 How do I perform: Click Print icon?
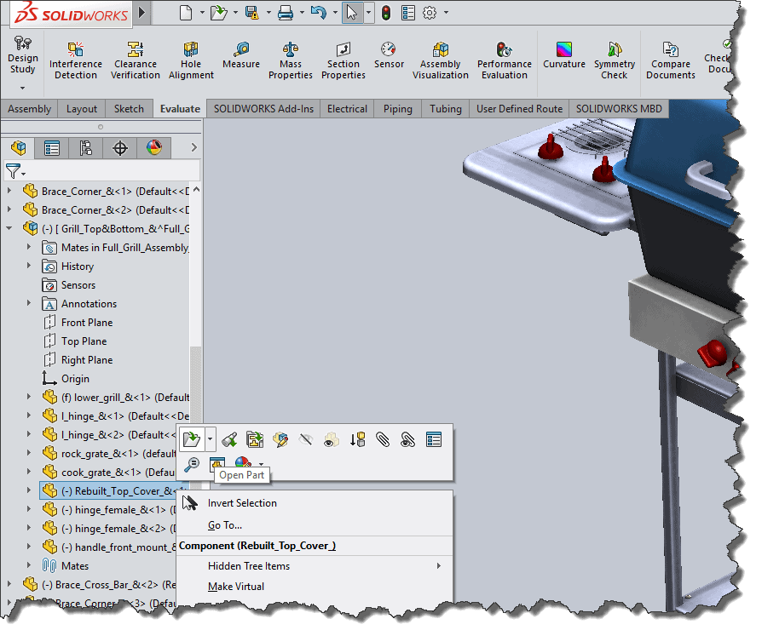[x=286, y=13]
